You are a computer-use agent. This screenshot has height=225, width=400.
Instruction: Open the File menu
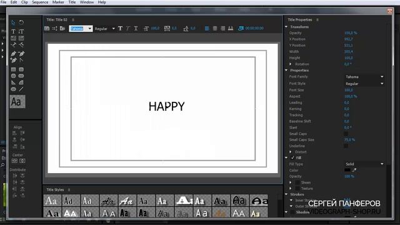point(4,2)
